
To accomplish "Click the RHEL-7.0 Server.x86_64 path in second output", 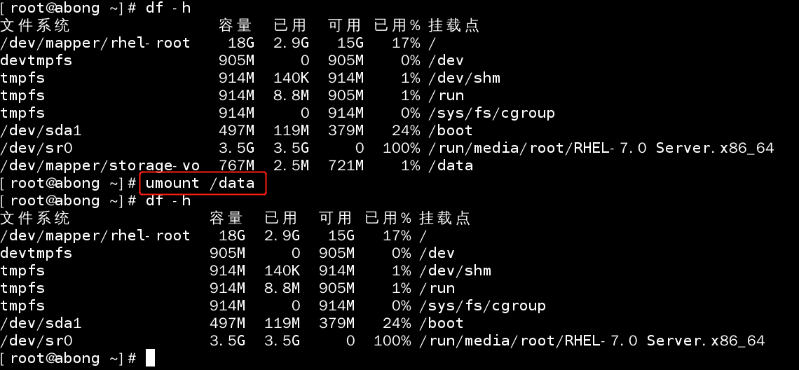I will (x=592, y=341).
